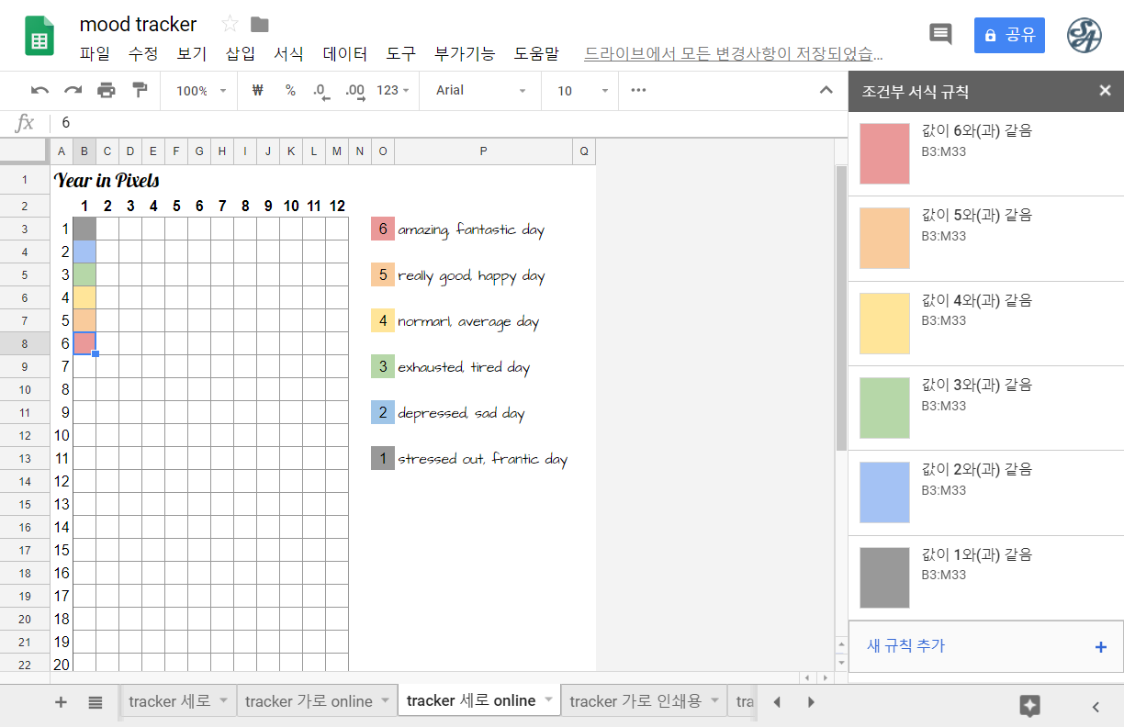This screenshot has height=727, width=1124.
Task: Open the all sheets list icon
Action: point(96,702)
